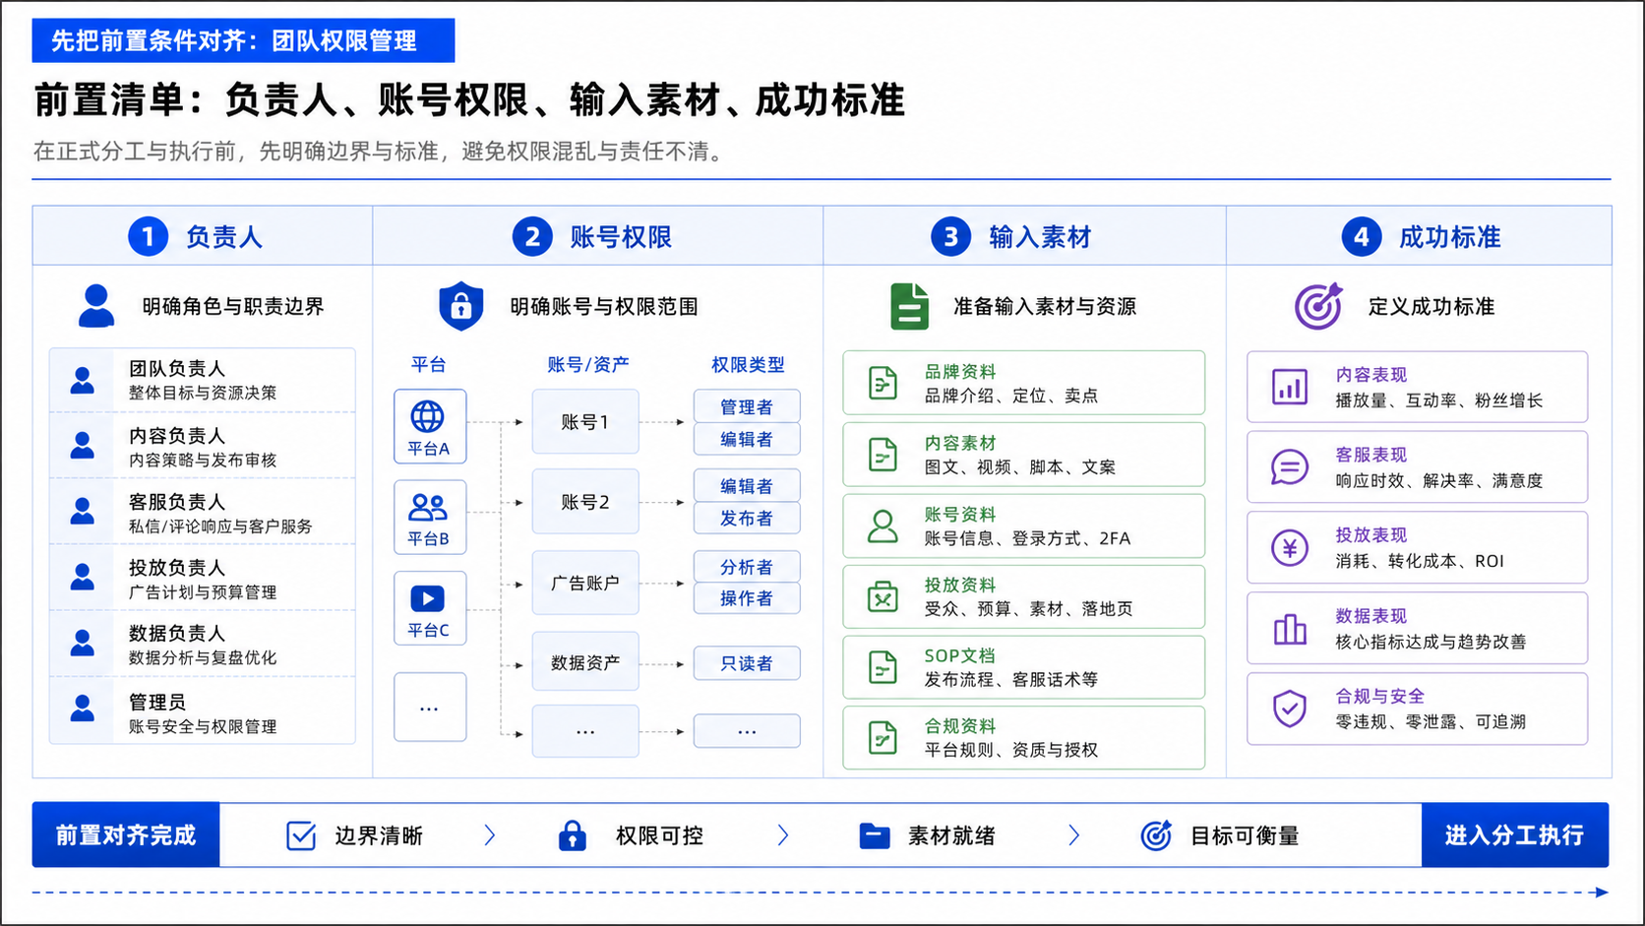Click the bar chart icon beside 内容表现
The image size is (1645, 926).
pos(1290,387)
